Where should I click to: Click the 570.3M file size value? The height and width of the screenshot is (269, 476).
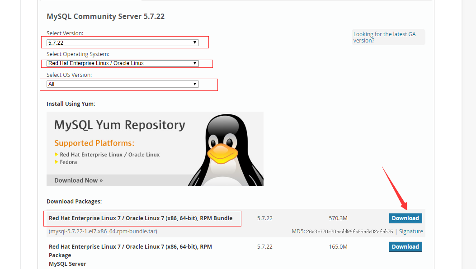(338, 218)
